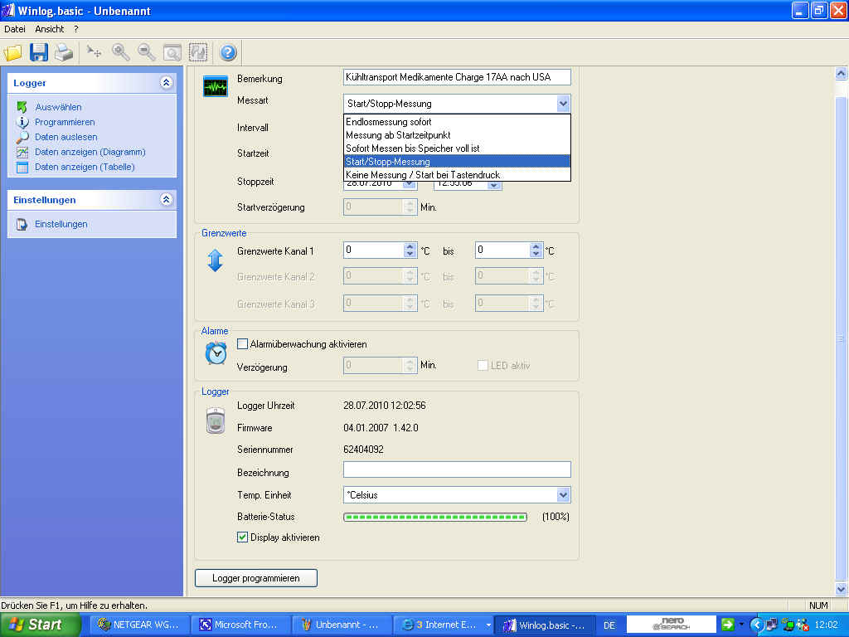Open the Ansicht menu
This screenshot has height=637, width=849.
tap(49, 29)
